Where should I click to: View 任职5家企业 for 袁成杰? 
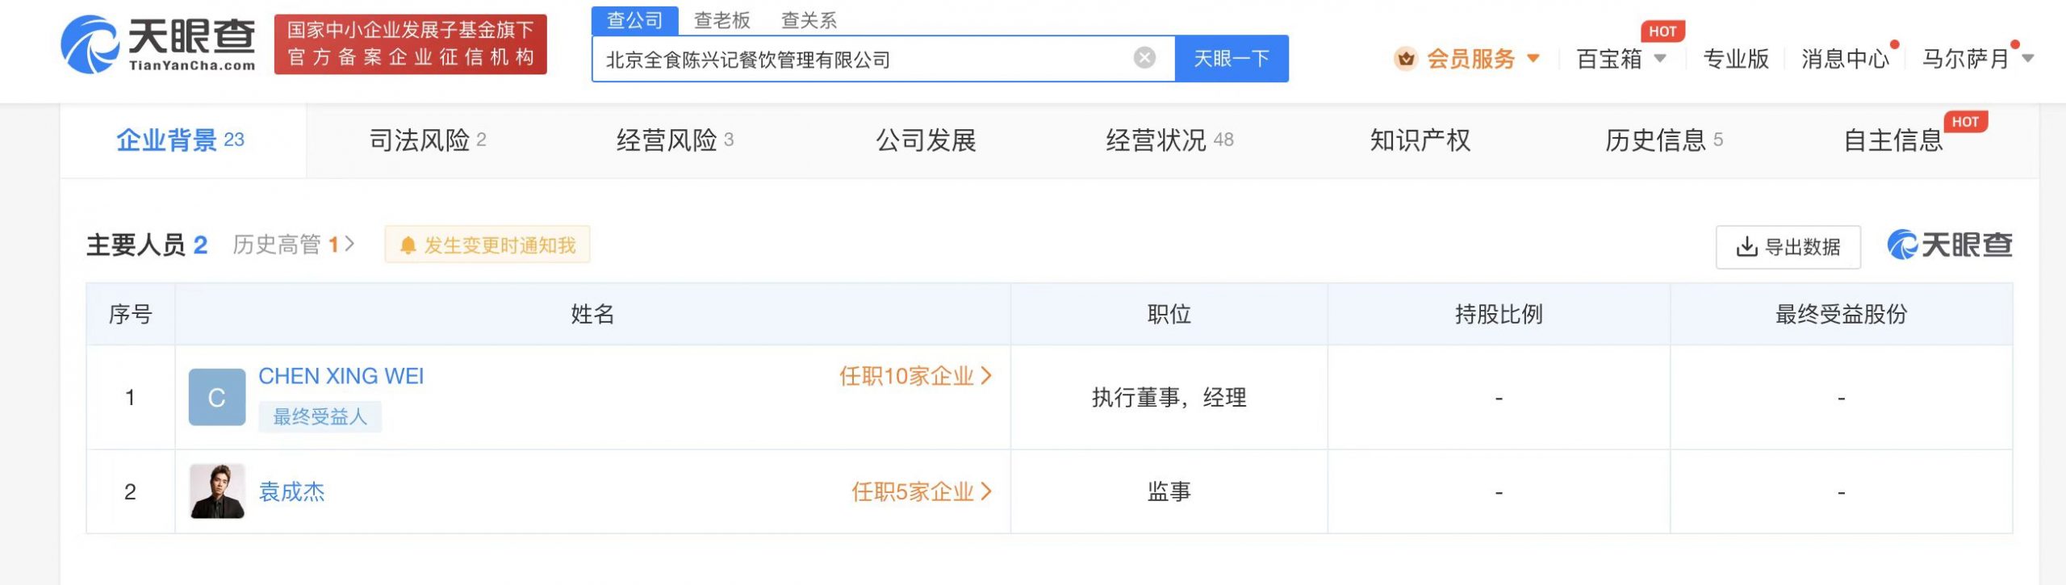[x=921, y=491]
